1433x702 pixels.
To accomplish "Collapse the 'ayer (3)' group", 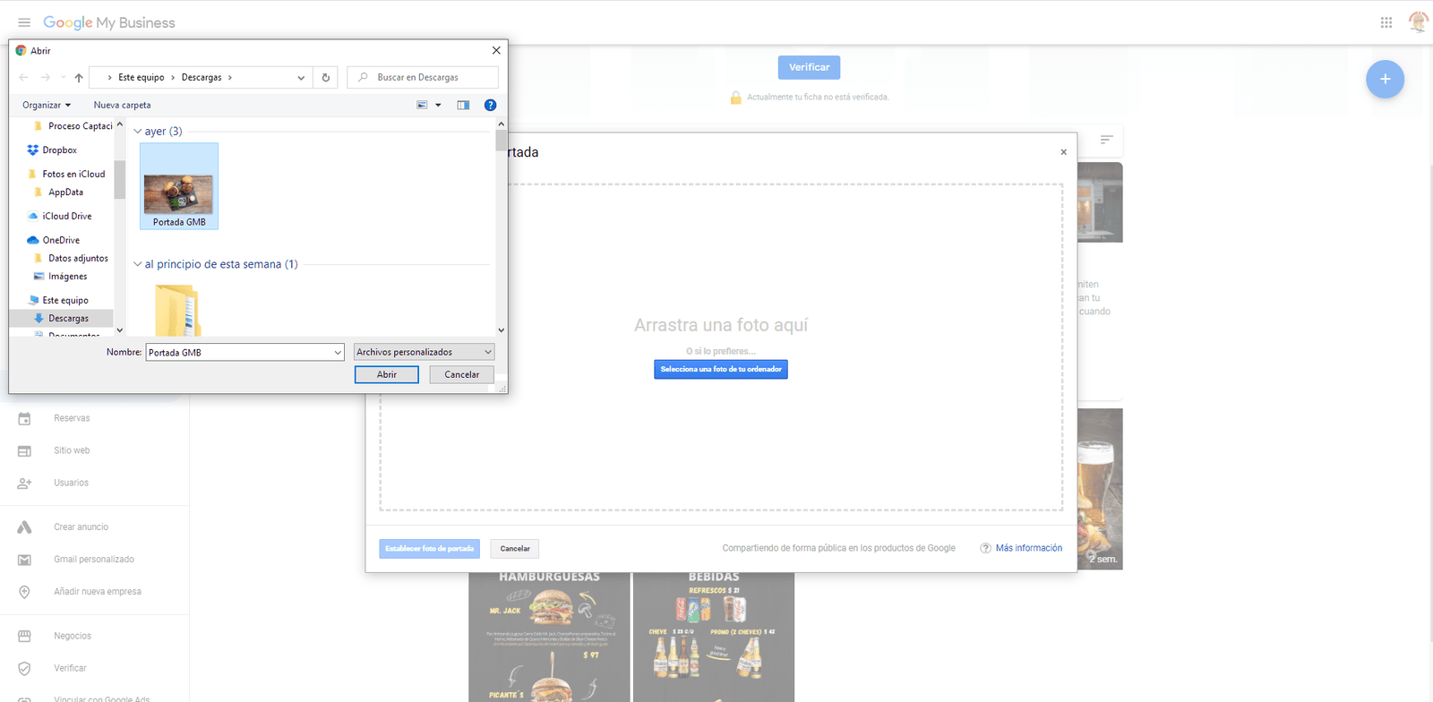I will coord(138,132).
